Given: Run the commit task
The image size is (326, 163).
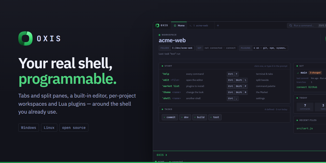Looking at the screenshot, I should (x=170, y=117).
